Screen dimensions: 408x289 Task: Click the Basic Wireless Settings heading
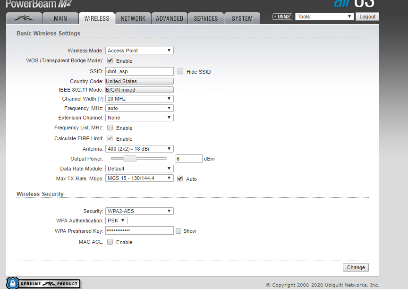(x=48, y=34)
